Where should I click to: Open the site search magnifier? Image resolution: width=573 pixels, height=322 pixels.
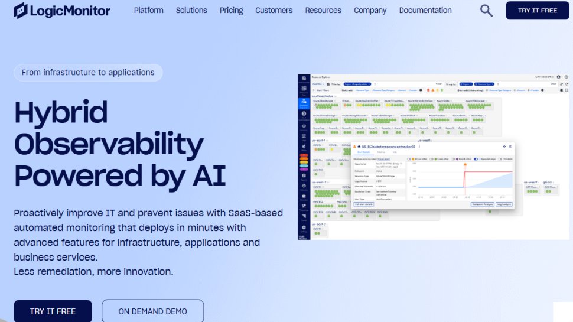486,11
